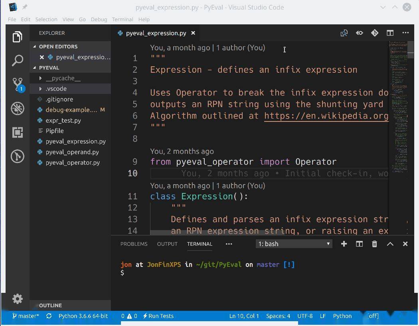Image resolution: width=419 pixels, height=326 pixels.
Task: Expand the .vscode folder
Action: 56,89
